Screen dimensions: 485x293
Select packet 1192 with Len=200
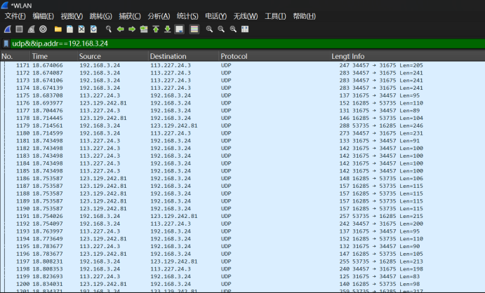coord(243,224)
